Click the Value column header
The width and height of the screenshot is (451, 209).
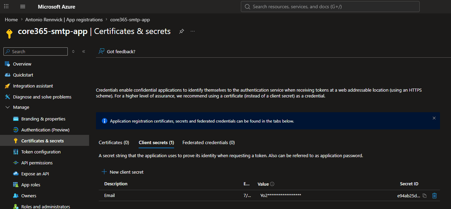263,184
